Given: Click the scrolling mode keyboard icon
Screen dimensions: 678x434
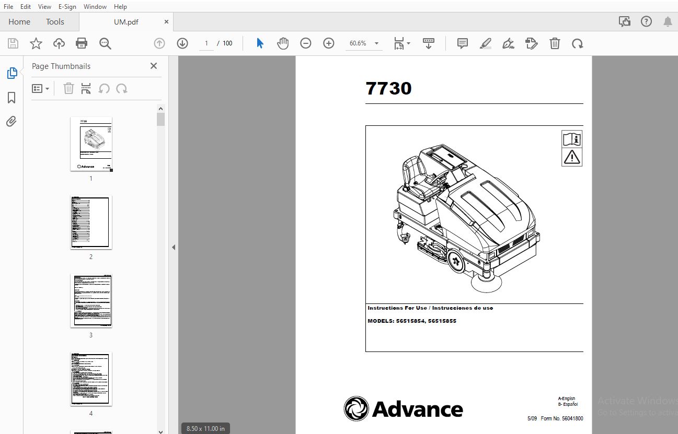Looking at the screenshot, I should point(429,43).
